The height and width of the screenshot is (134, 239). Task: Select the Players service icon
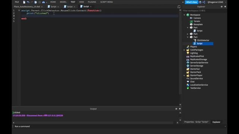click(188, 47)
